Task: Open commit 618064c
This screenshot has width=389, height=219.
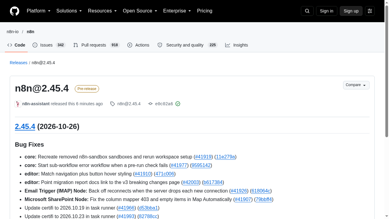Action: [261, 191]
